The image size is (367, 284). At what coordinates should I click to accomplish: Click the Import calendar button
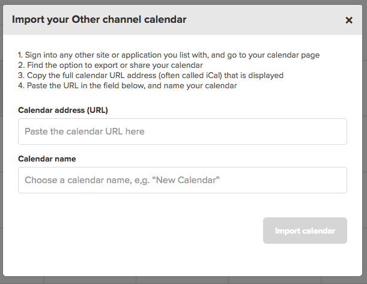(305, 231)
